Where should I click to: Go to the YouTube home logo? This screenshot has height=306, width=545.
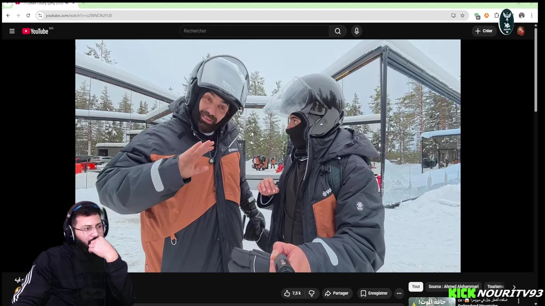[x=35, y=31]
